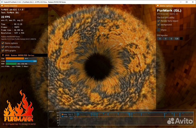Viewport: 196px width, 128px height.
Task: Click the core:974MHz mem:1750MHz line
Action: 15,66
